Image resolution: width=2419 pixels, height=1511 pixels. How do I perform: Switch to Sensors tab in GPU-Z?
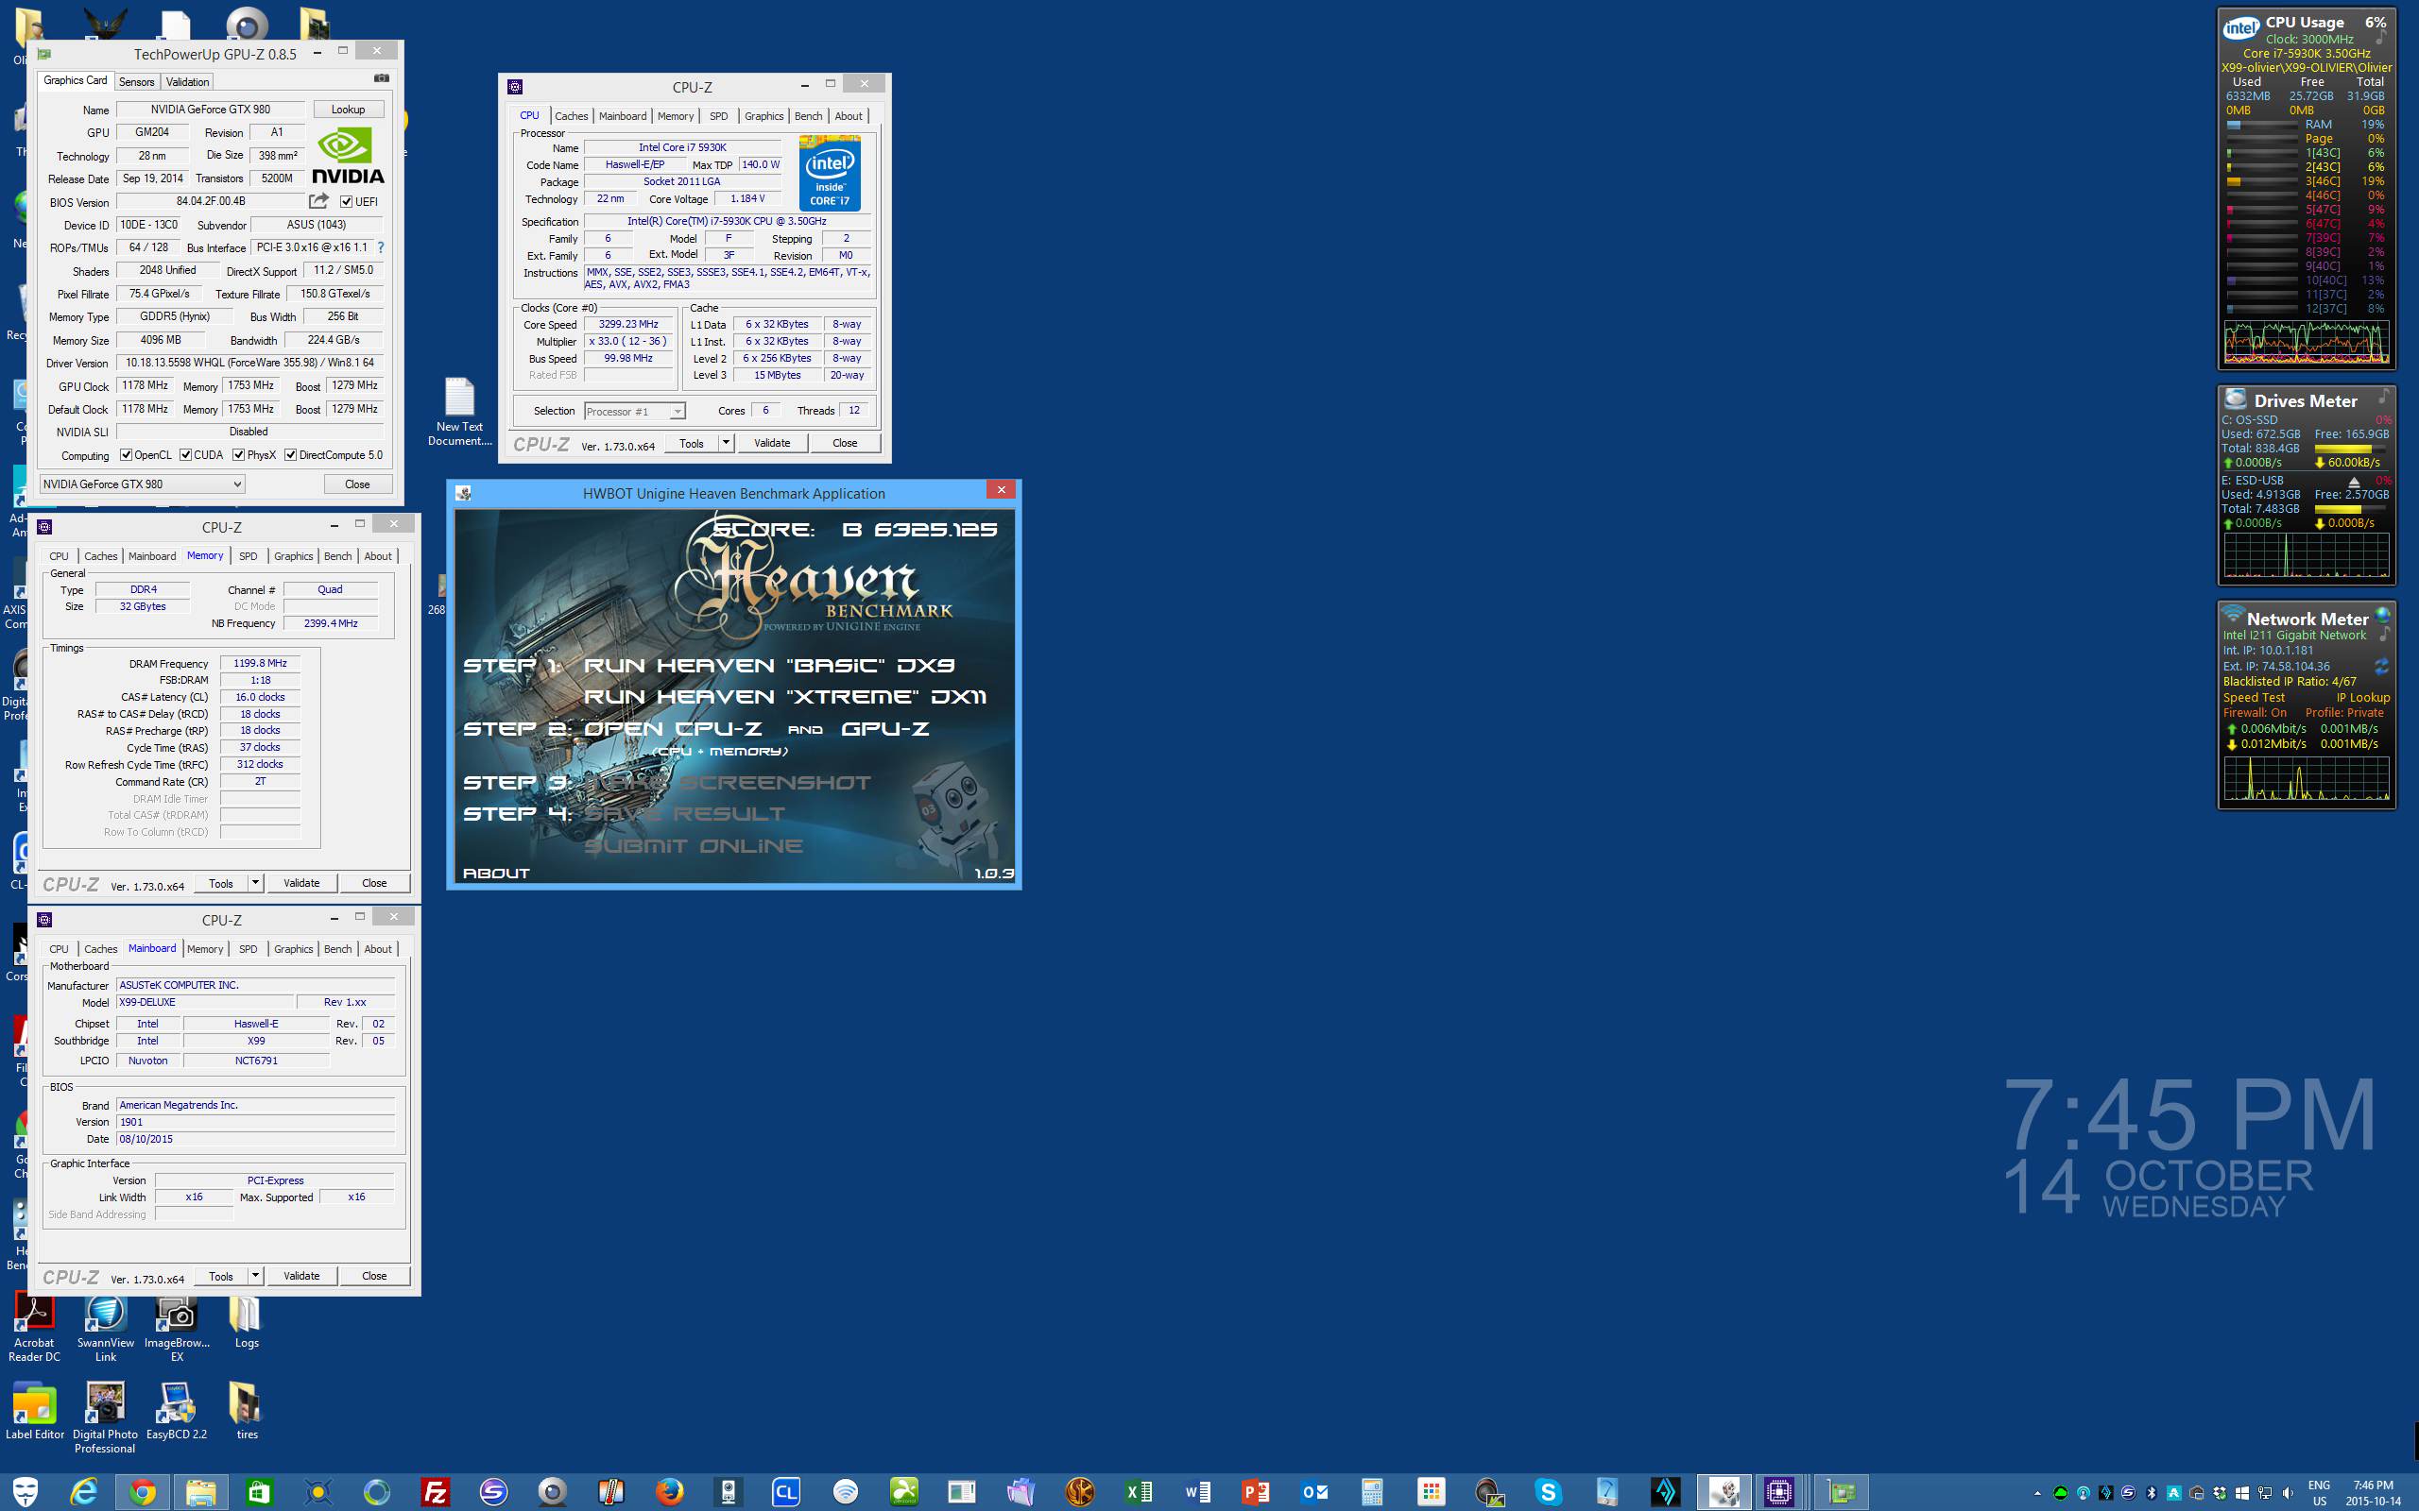tap(136, 82)
